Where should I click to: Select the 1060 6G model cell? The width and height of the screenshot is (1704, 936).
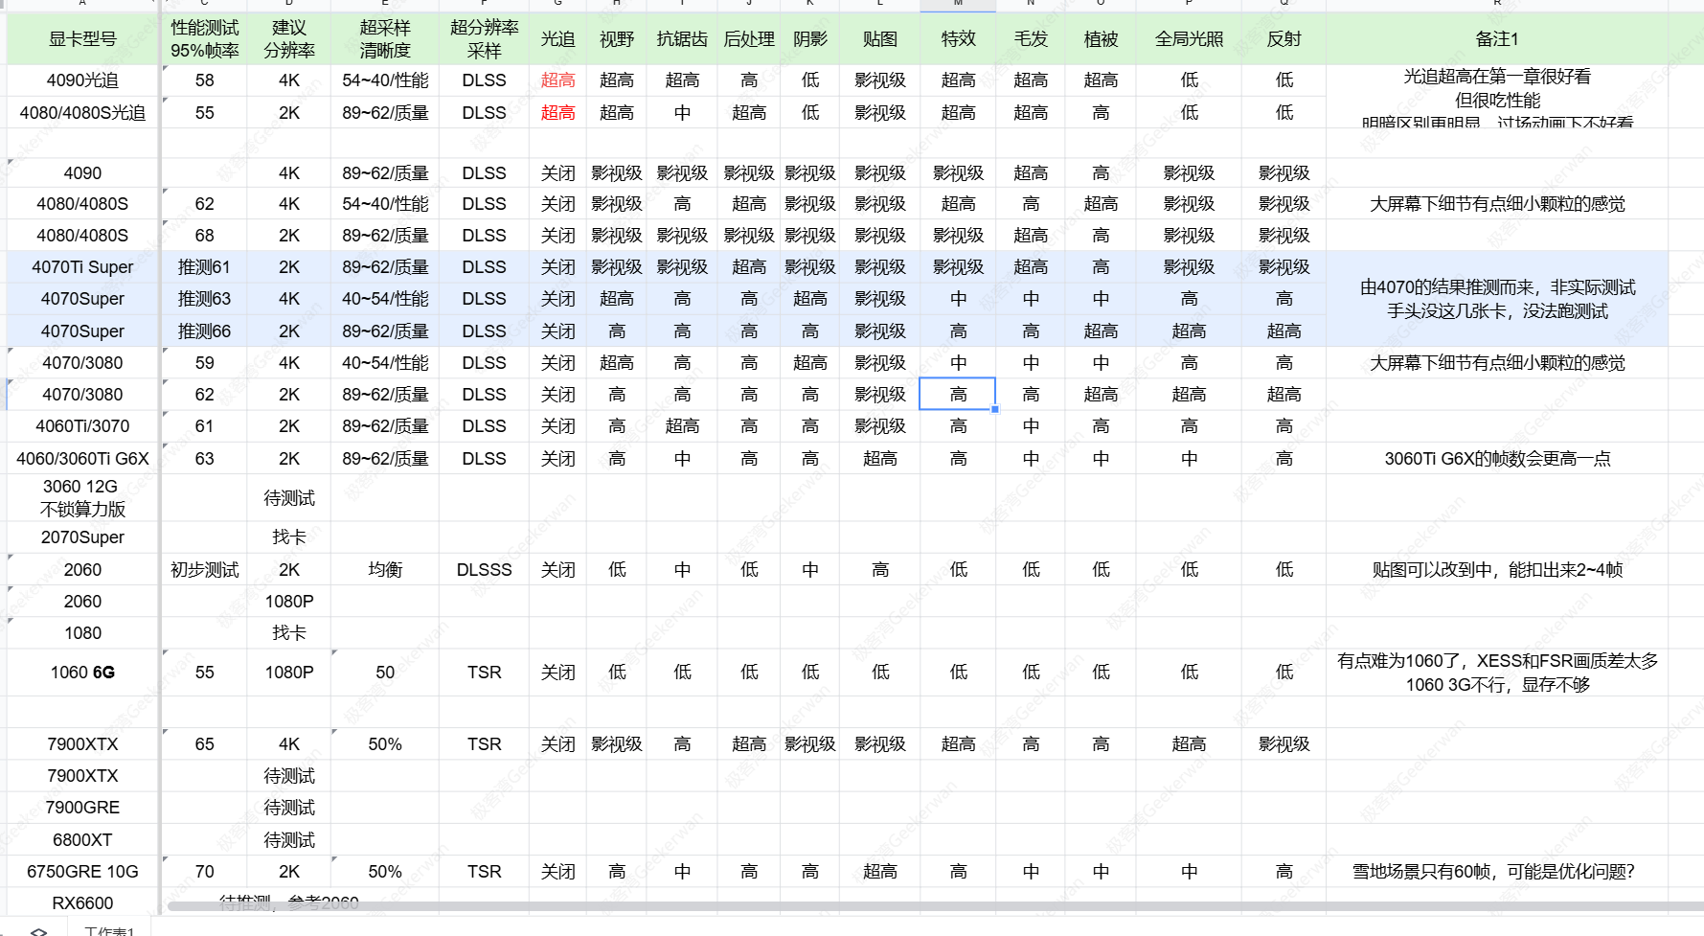(82, 673)
